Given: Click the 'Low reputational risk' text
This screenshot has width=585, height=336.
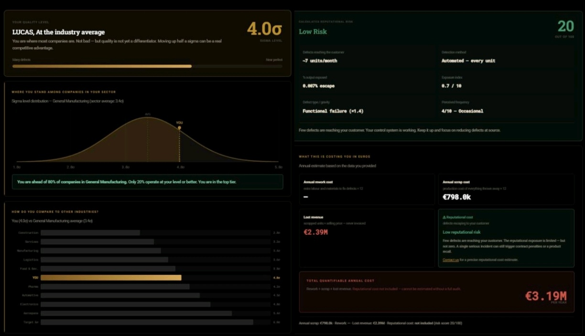Looking at the screenshot, I should click(x=462, y=232).
